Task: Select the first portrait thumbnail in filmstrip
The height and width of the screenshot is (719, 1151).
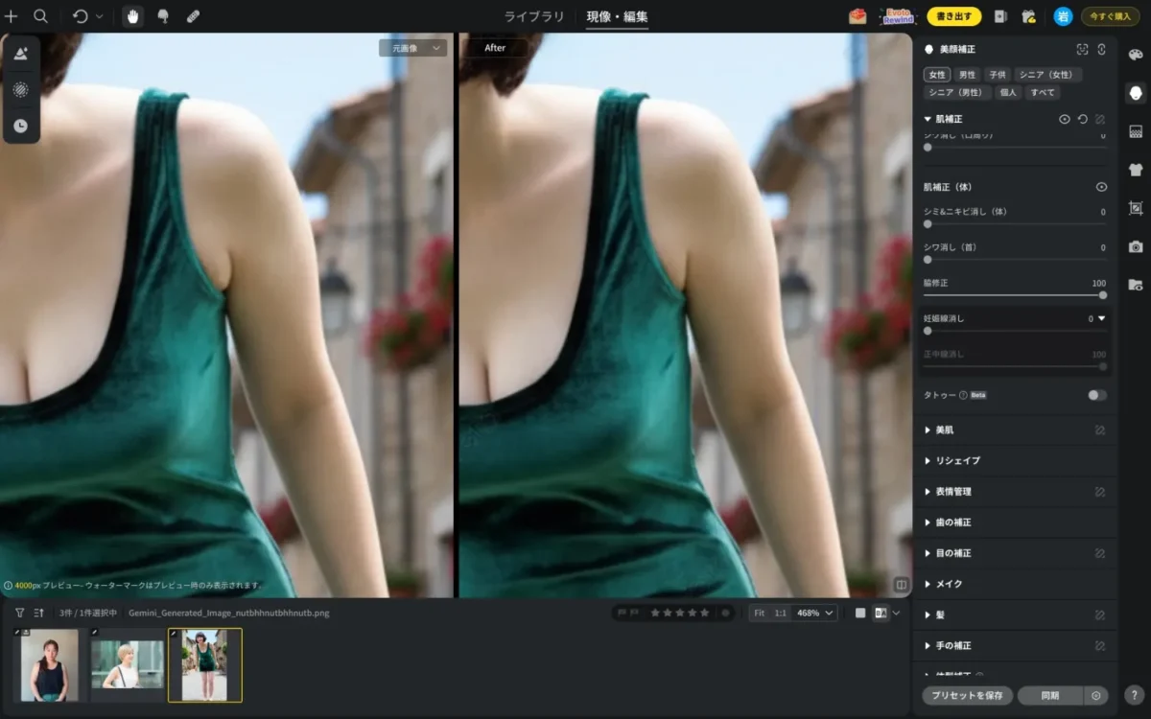Action: 50,665
